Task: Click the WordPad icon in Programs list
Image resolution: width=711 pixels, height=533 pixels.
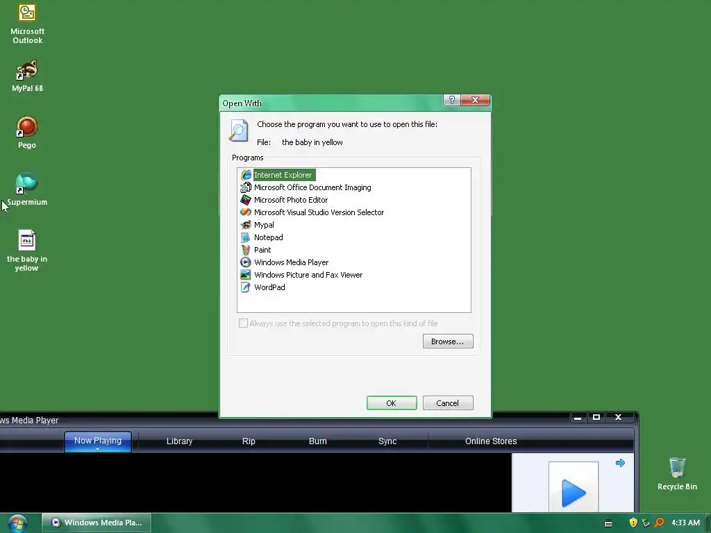Action: click(246, 287)
